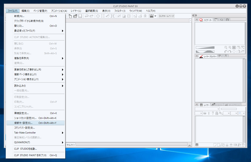The image size is (251, 162).
Task: Click the Navigator fit to screen icon
Action: click(239, 48)
